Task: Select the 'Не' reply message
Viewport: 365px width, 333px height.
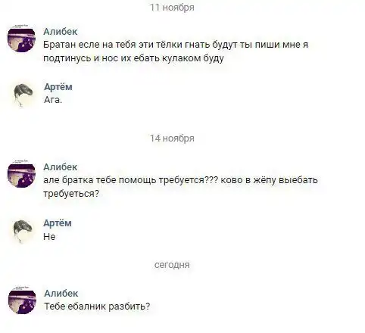Action: tap(49, 237)
